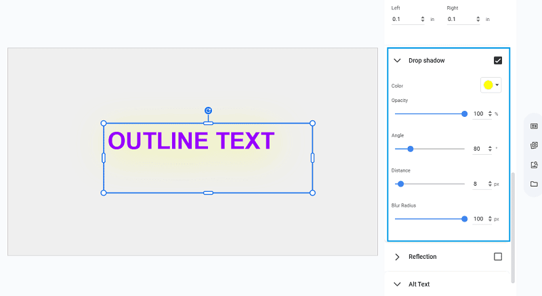Click the Drop shadow section title

427,60
